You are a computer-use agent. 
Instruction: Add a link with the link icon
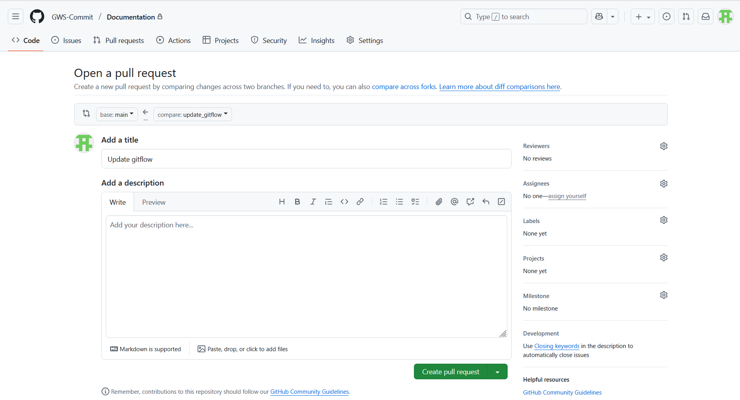[x=360, y=202]
